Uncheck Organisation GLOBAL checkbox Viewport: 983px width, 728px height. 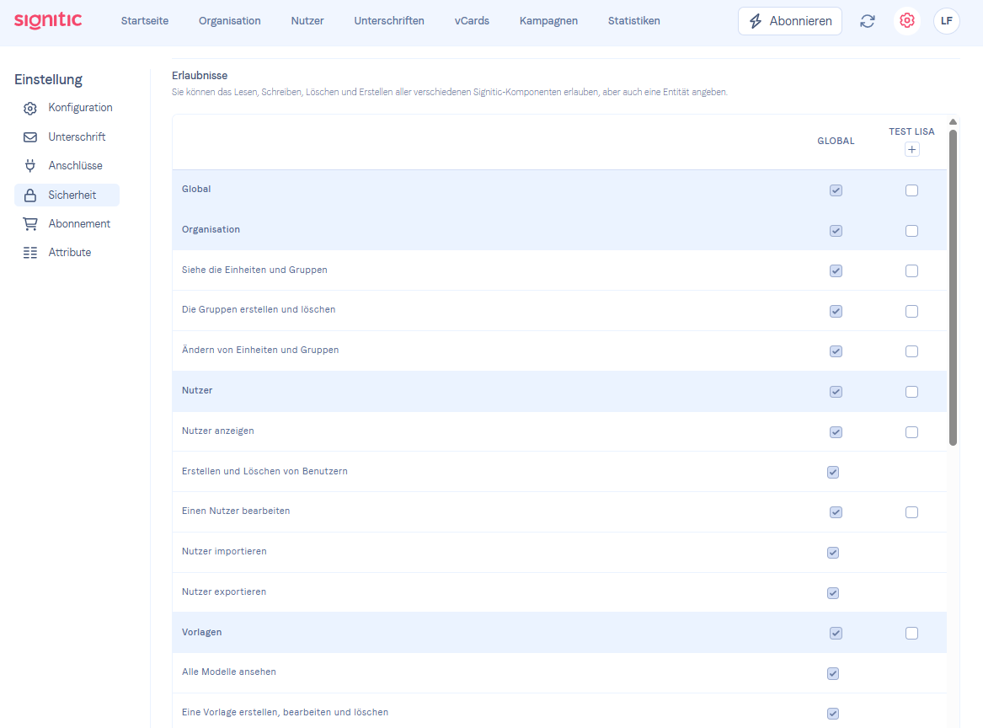[x=836, y=231]
